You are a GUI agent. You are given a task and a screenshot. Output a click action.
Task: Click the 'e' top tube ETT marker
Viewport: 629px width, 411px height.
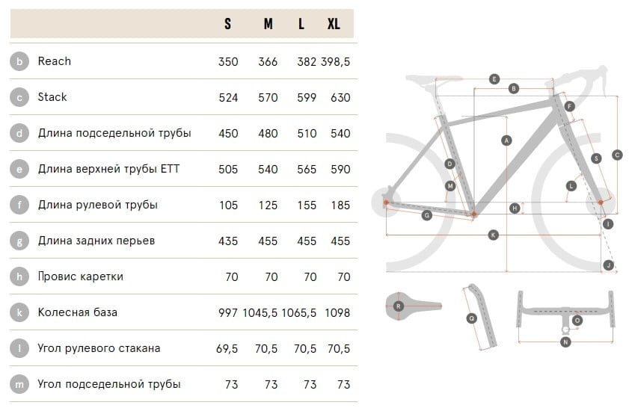19,169
